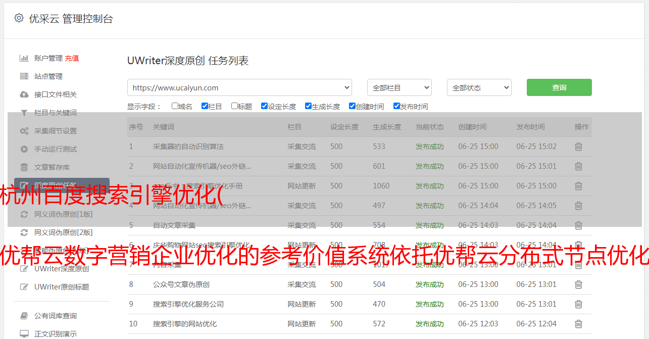The width and height of the screenshot is (649, 339).
Task: Delete row 4 using its trash icon
Action: pos(578,206)
